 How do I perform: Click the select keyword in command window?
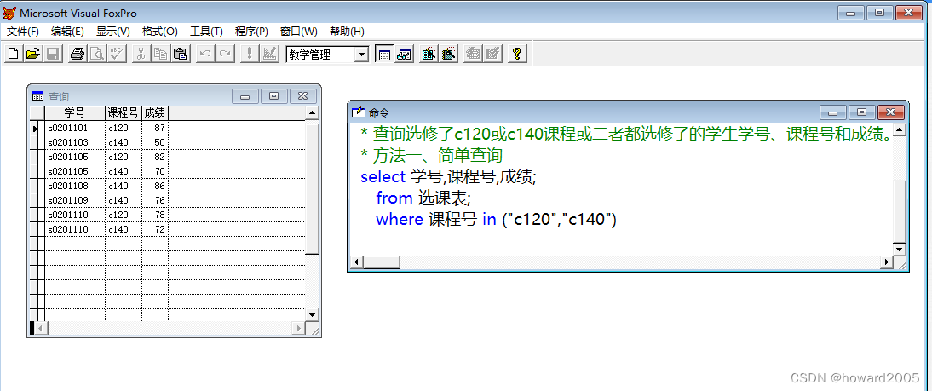click(x=383, y=176)
